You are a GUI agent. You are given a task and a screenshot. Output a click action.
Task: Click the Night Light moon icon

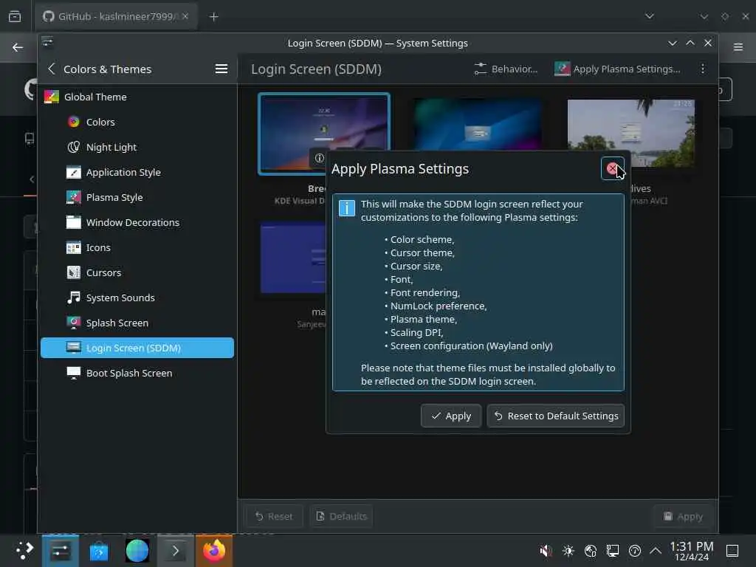coord(73,147)
